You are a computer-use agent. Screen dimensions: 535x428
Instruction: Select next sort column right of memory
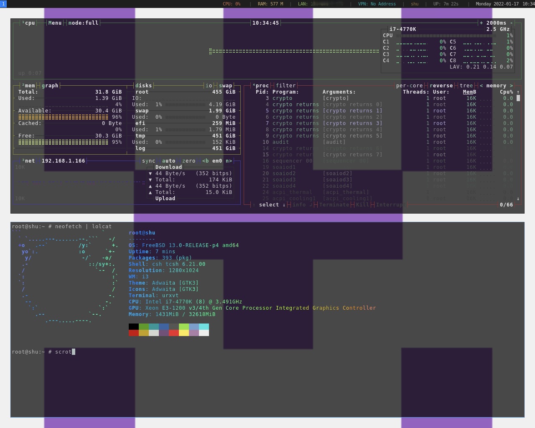pyautogui.click(x=511, y=86)
